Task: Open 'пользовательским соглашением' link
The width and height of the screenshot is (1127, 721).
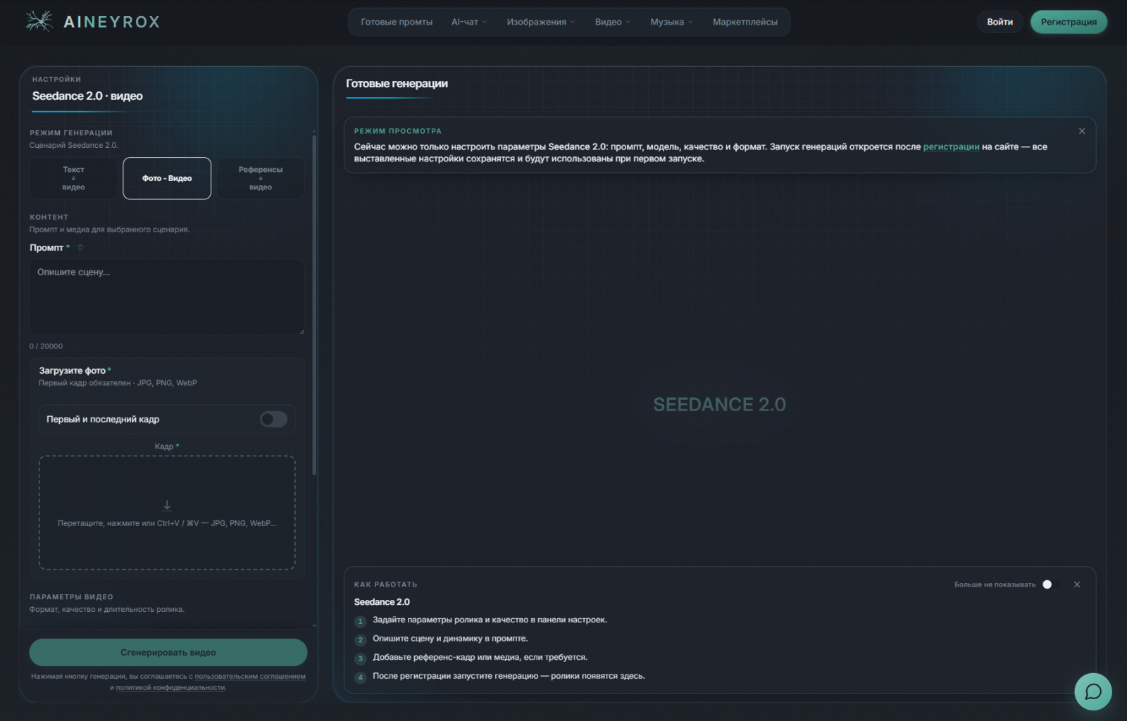Action: tap(250, 676)
